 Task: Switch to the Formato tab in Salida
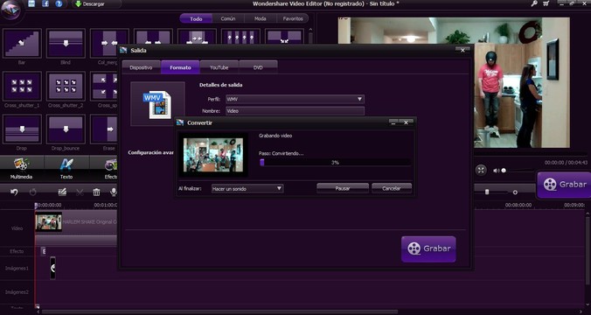click(180, 67)
